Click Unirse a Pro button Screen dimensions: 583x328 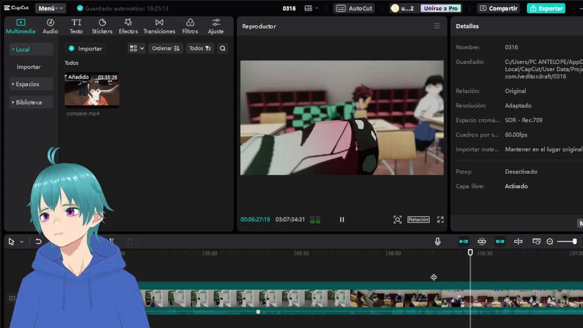[440, 8]
